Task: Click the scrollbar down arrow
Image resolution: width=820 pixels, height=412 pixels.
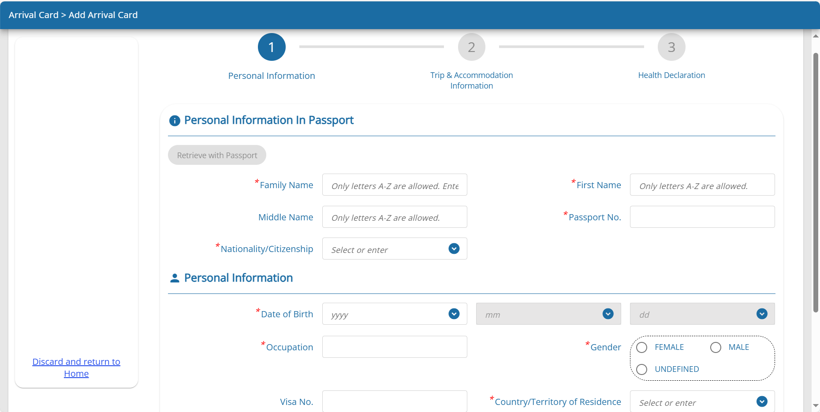Action: pos(816,405)
